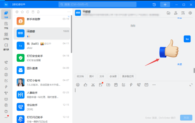Screen dimensions: 195x123
Task: Filter conversations by @ mentions
Action: (17, 12)
